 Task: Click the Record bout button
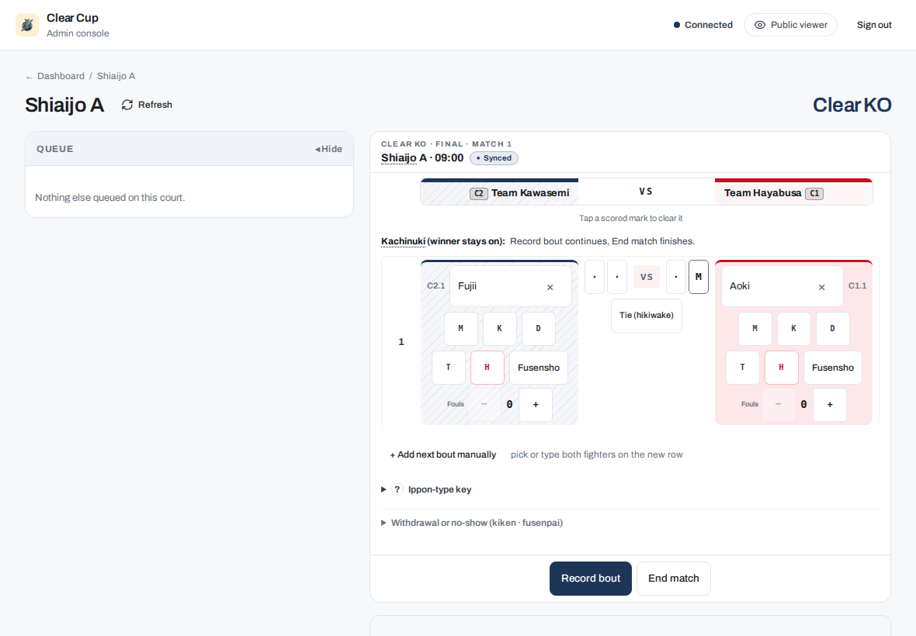[x=591, y=579]
